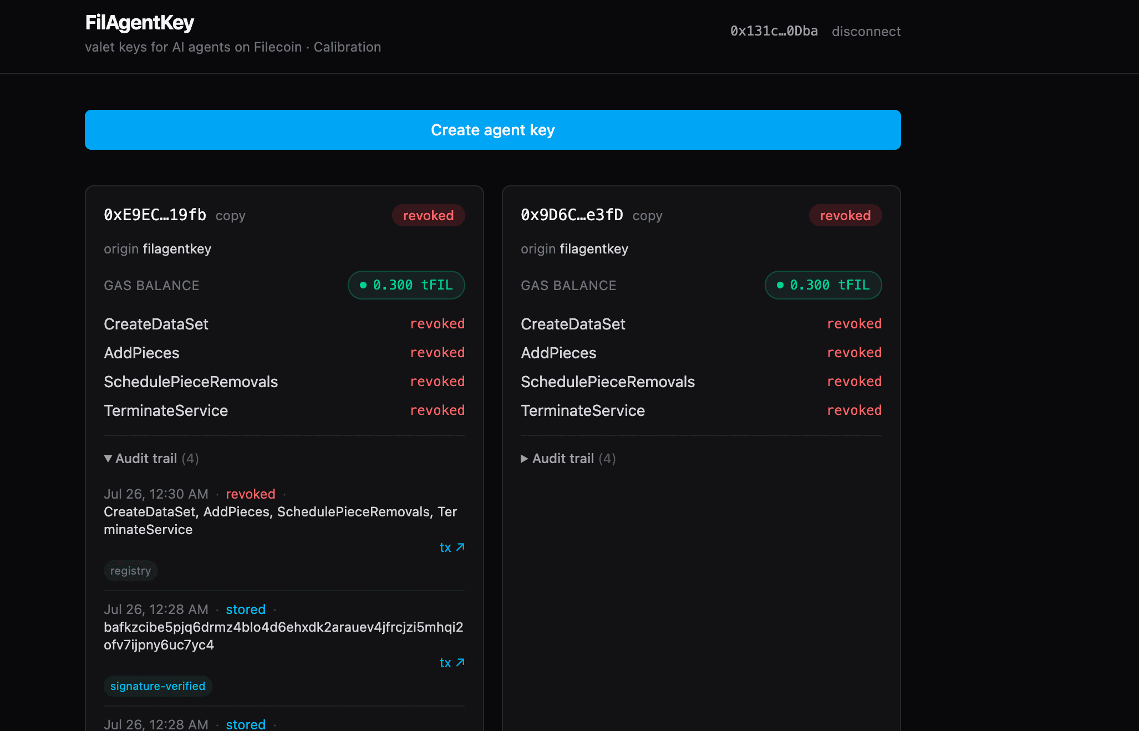
Task: Select key address 0xE9EC…19fb text
Action: 155,215
